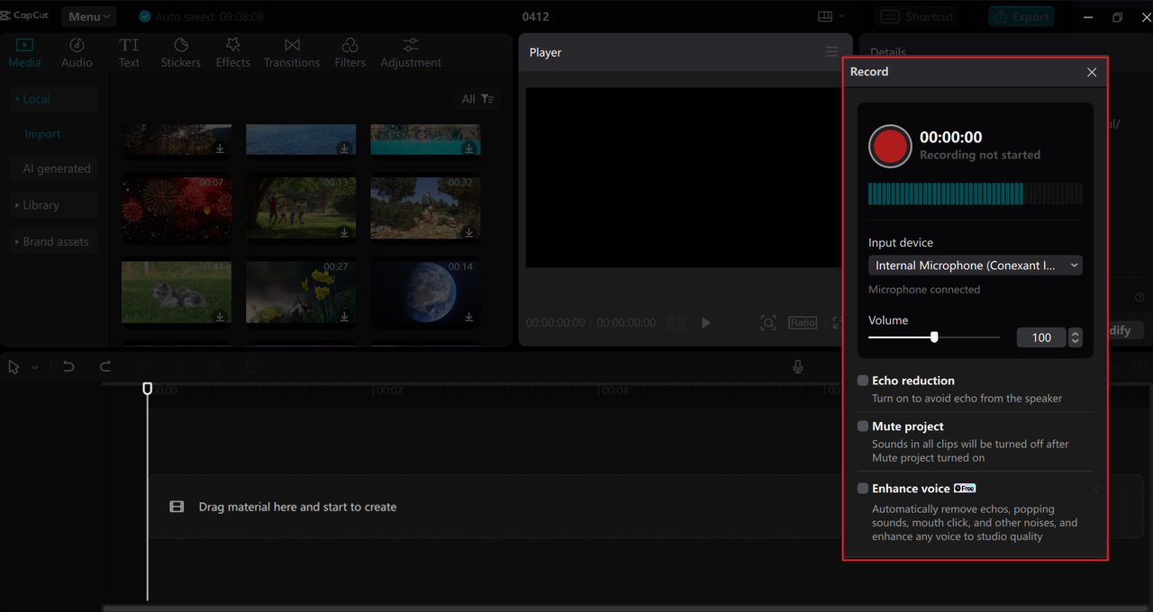Click the 'Drag material here' track placeholder
The width and height of the screenshot is (1153, 612).
[645, 507]
